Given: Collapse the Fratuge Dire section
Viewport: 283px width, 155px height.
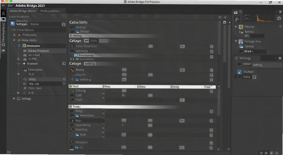Looking at the screenshot, I should 236,41.
